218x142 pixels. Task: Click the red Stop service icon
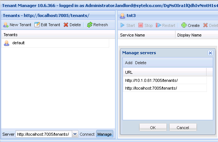(x=141, y=25)
